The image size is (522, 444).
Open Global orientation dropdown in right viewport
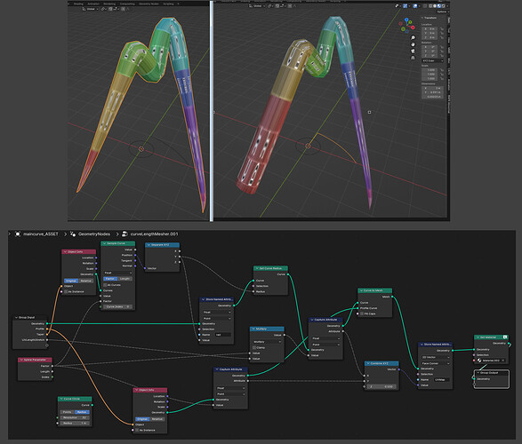258,6
